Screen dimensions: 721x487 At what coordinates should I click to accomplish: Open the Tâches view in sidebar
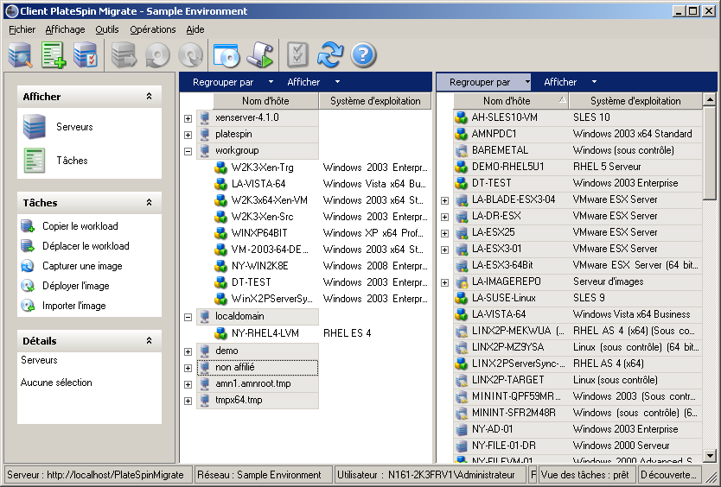tap(72, 161)
